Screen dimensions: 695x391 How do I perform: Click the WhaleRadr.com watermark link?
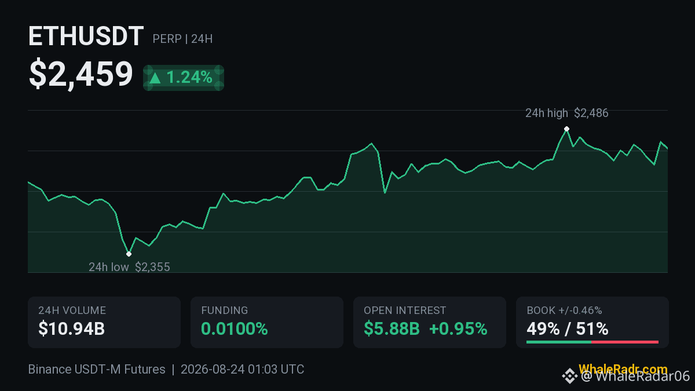coord(623,369)
